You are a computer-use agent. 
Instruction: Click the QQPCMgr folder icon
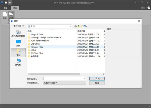coord(29,44)
